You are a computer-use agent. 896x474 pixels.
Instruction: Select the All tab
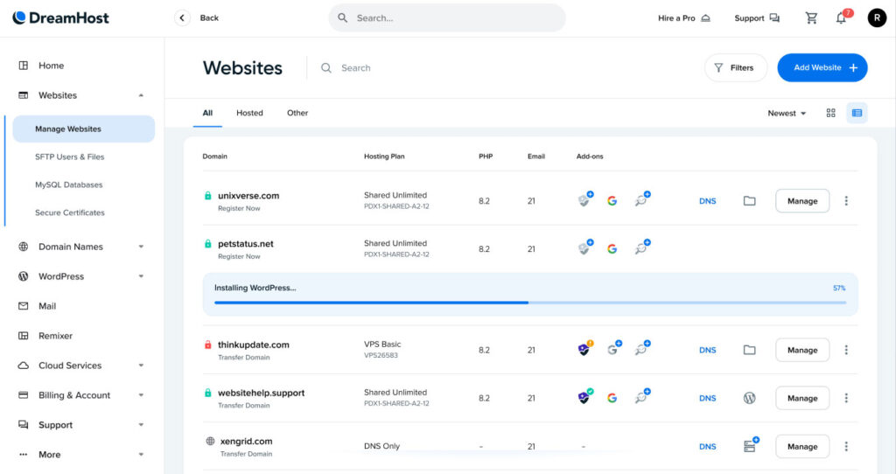coord(207,113)
